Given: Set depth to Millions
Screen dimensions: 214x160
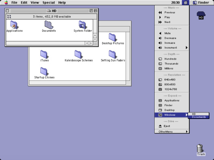Looking at the screenshot, I should pos(172,68).
